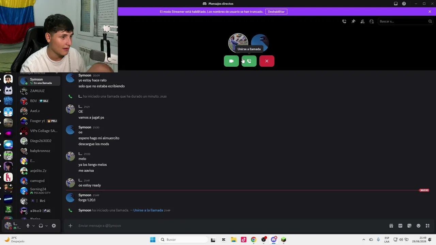The height and width of the screenshot is (245, 436).
Task: Focus the 'Enviar mensaje a @Symoon' field
Action: pyautogui.click(x=232, y=226)
